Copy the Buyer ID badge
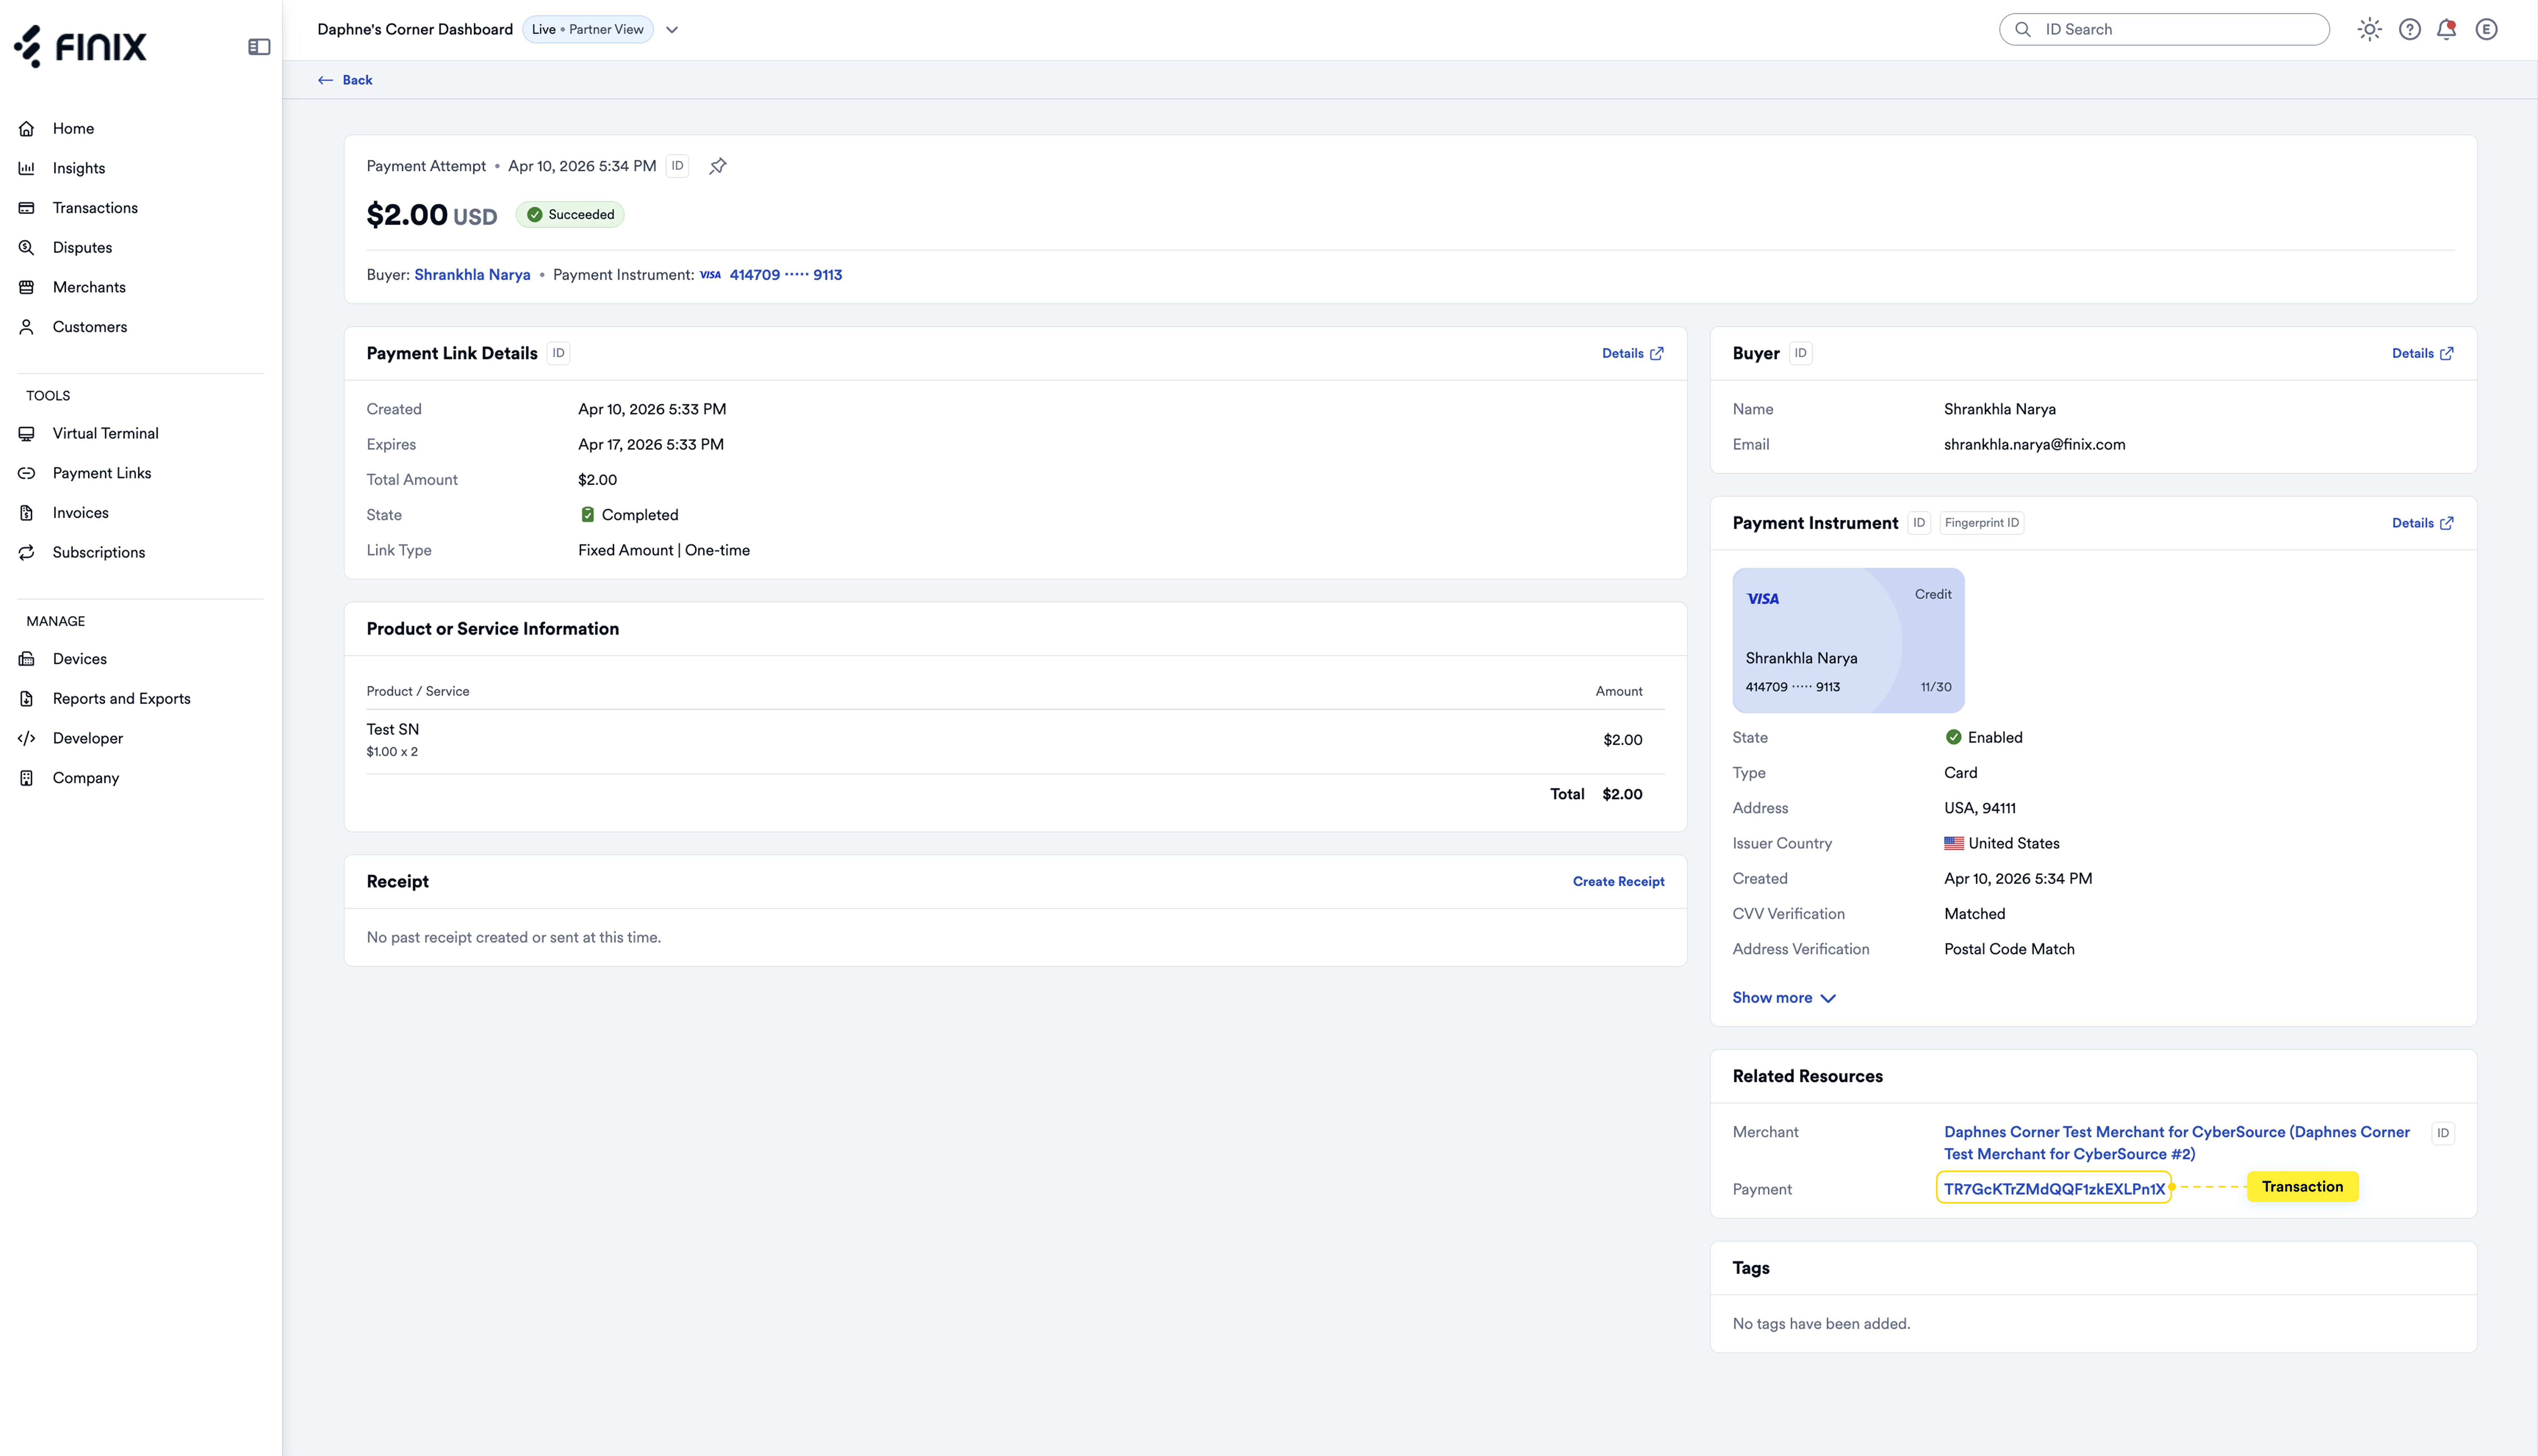Screen dimensions: 2538x1456 1801,353
